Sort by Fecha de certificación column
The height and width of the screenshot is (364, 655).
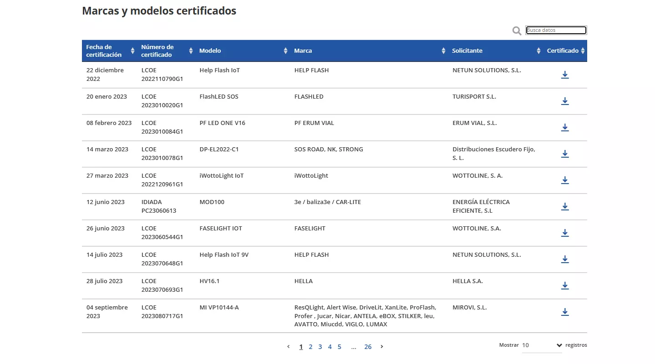[x=109, y=51]
